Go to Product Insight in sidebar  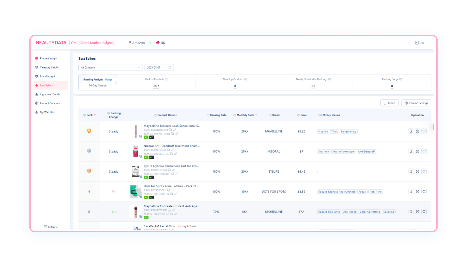coord(51,58)
